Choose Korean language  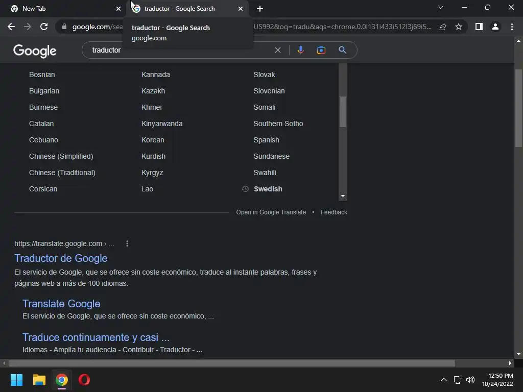pos(153,140)
